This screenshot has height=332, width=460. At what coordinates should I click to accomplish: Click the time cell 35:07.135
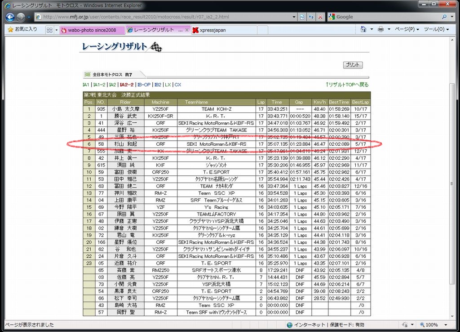(278, 144)
